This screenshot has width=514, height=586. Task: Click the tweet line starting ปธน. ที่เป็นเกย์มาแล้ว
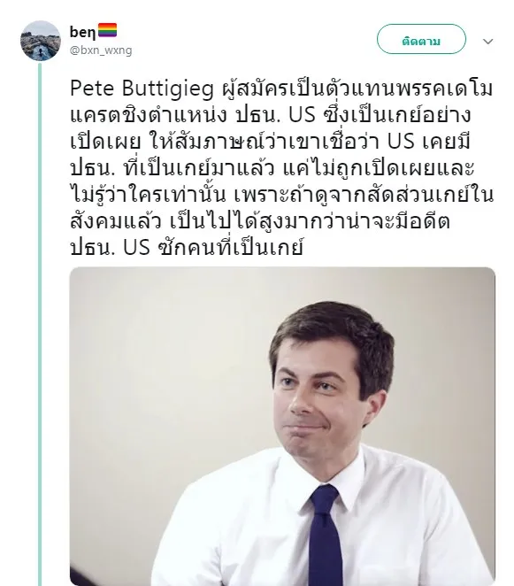click(x=272, y=168)
